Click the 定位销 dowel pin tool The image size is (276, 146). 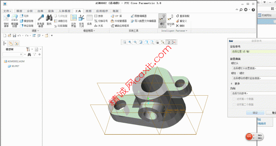pyautogui.click(x=170, y=20)
